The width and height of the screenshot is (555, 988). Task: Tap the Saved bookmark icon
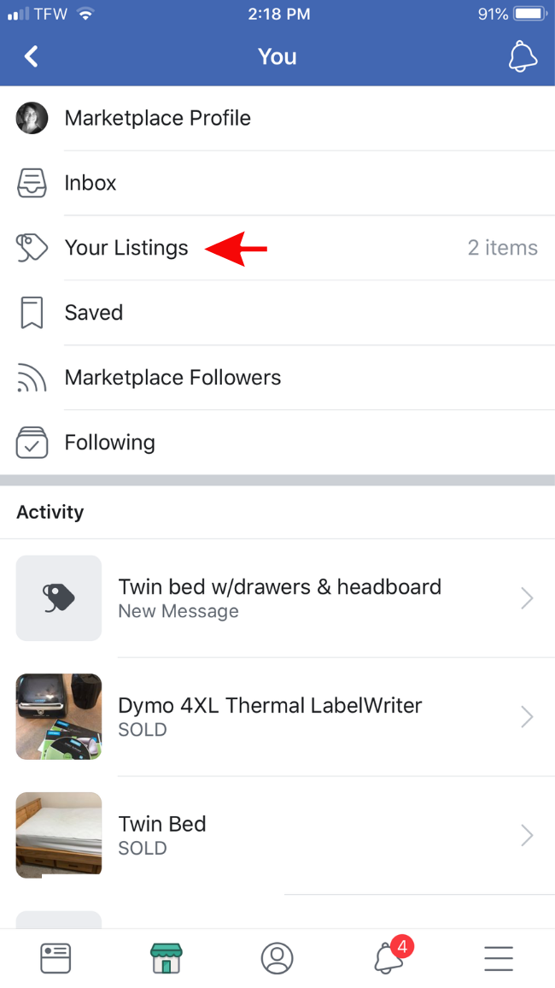[32, 313]
